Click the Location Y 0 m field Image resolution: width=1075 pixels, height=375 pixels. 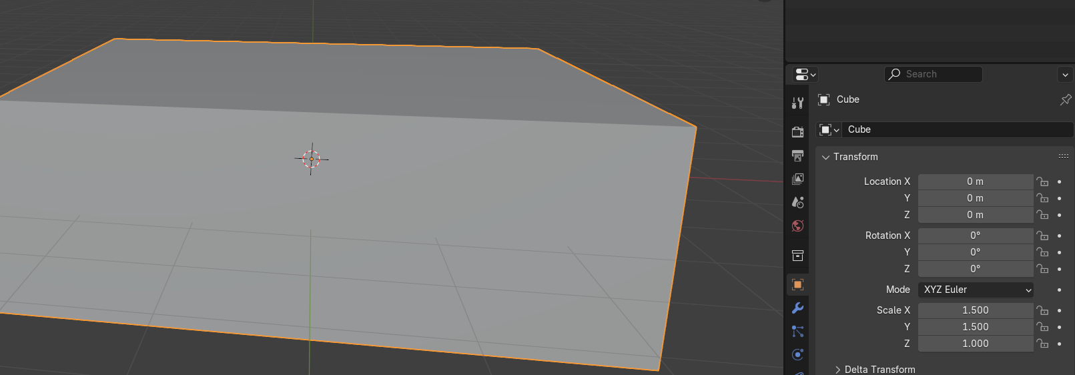[976, 198]
